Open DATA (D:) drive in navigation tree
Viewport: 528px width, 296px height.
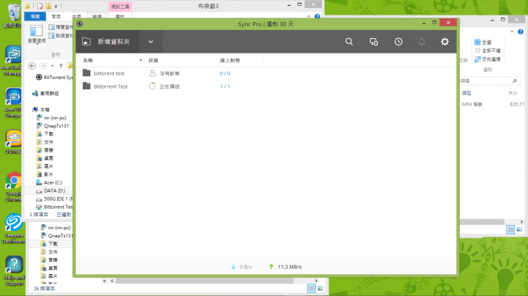(x=51, y=190)
